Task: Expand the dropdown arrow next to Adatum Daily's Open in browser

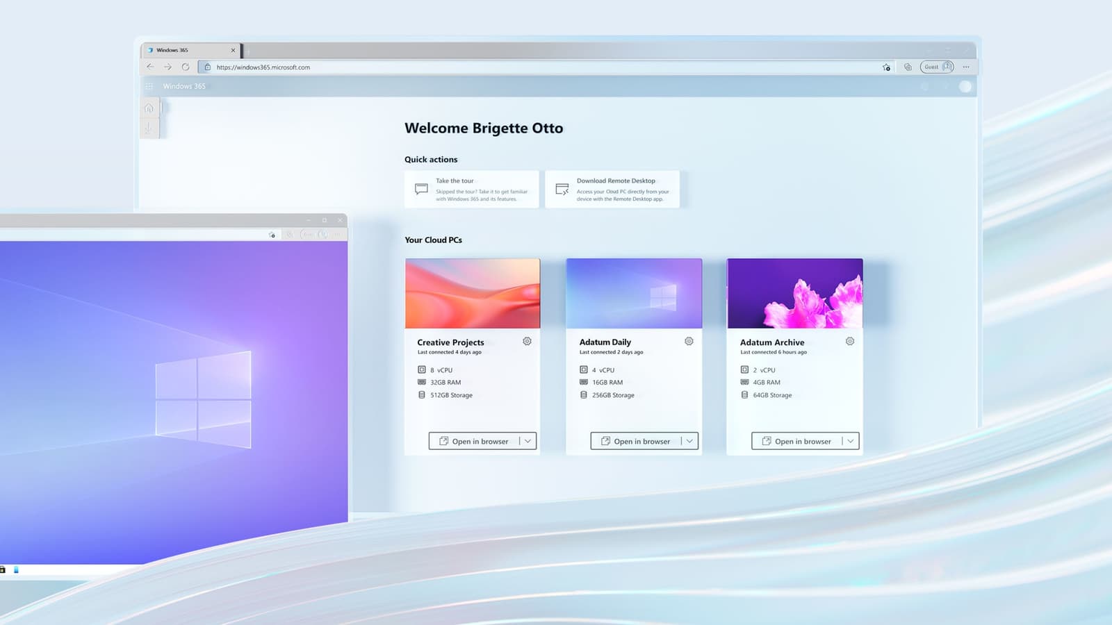Action: 689,441
